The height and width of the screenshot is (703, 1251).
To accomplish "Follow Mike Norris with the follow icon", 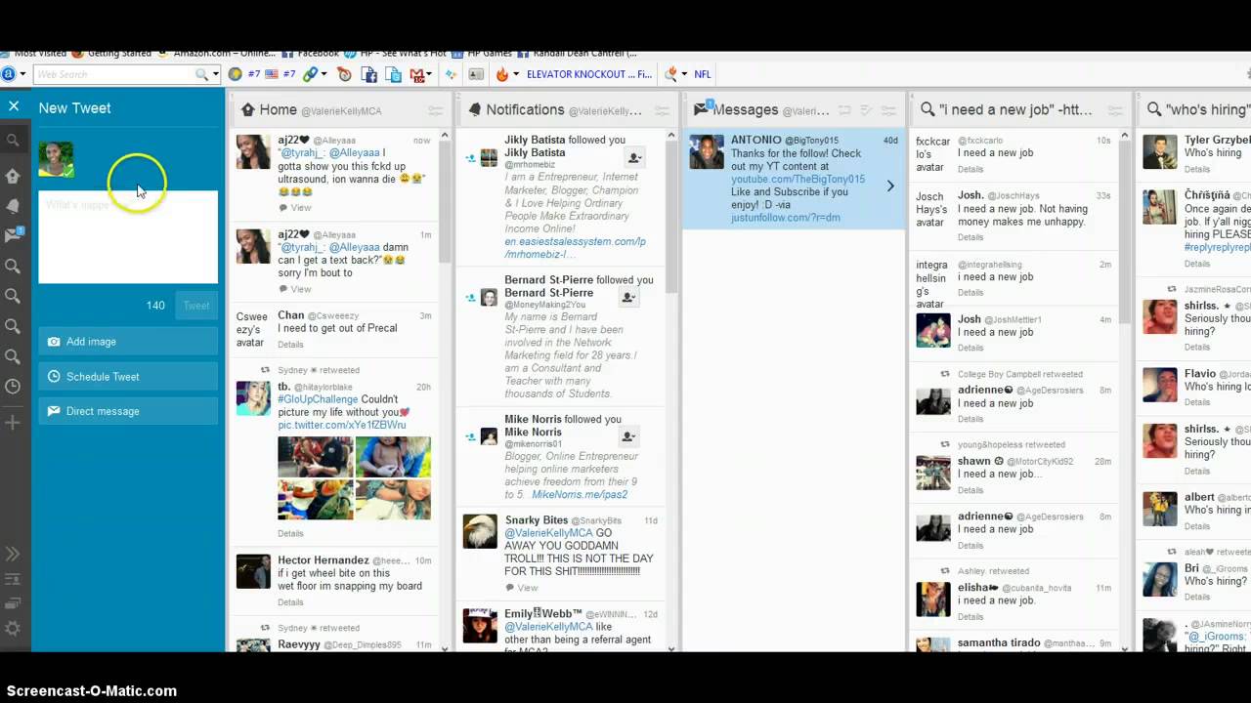I will click(x=628, y=437).
